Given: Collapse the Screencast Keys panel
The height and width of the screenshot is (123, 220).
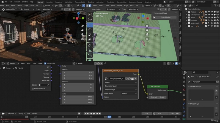Looking at the screenshot, I should click(153, 13).
